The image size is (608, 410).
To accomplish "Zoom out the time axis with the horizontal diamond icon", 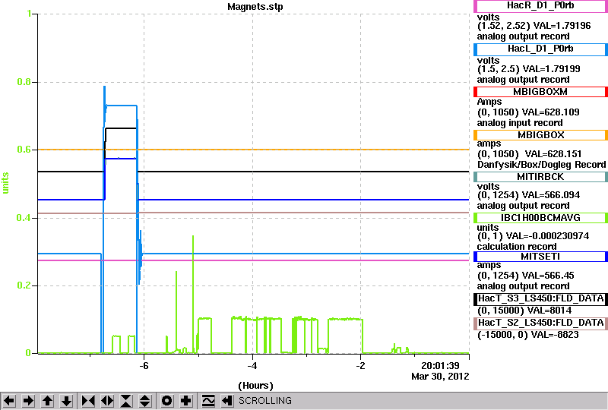I will (107, 401).
